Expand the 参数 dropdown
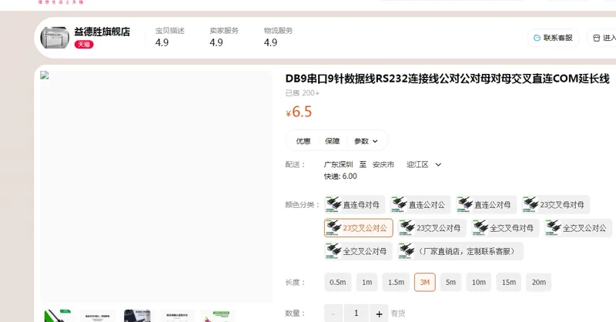 point(366,141)
